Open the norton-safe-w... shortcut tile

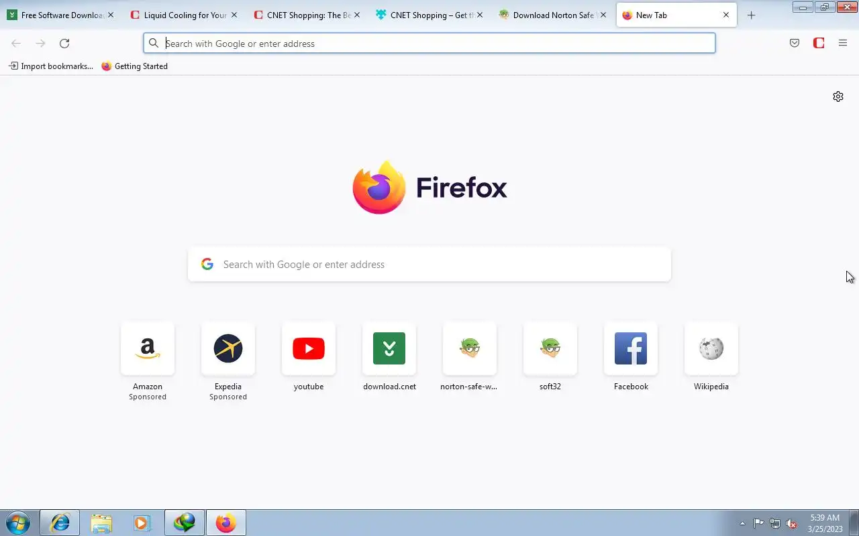[470, 348]
